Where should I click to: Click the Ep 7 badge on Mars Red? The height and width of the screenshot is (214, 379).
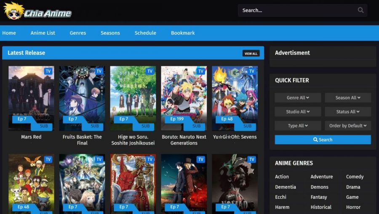coord(22,119)
